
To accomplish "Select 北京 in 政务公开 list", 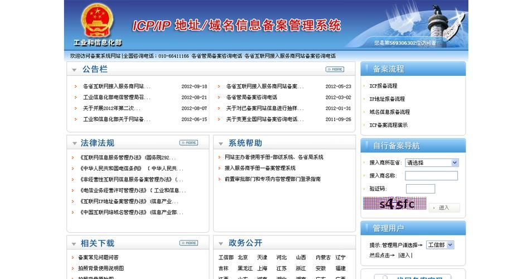I will tap(243, 257).
